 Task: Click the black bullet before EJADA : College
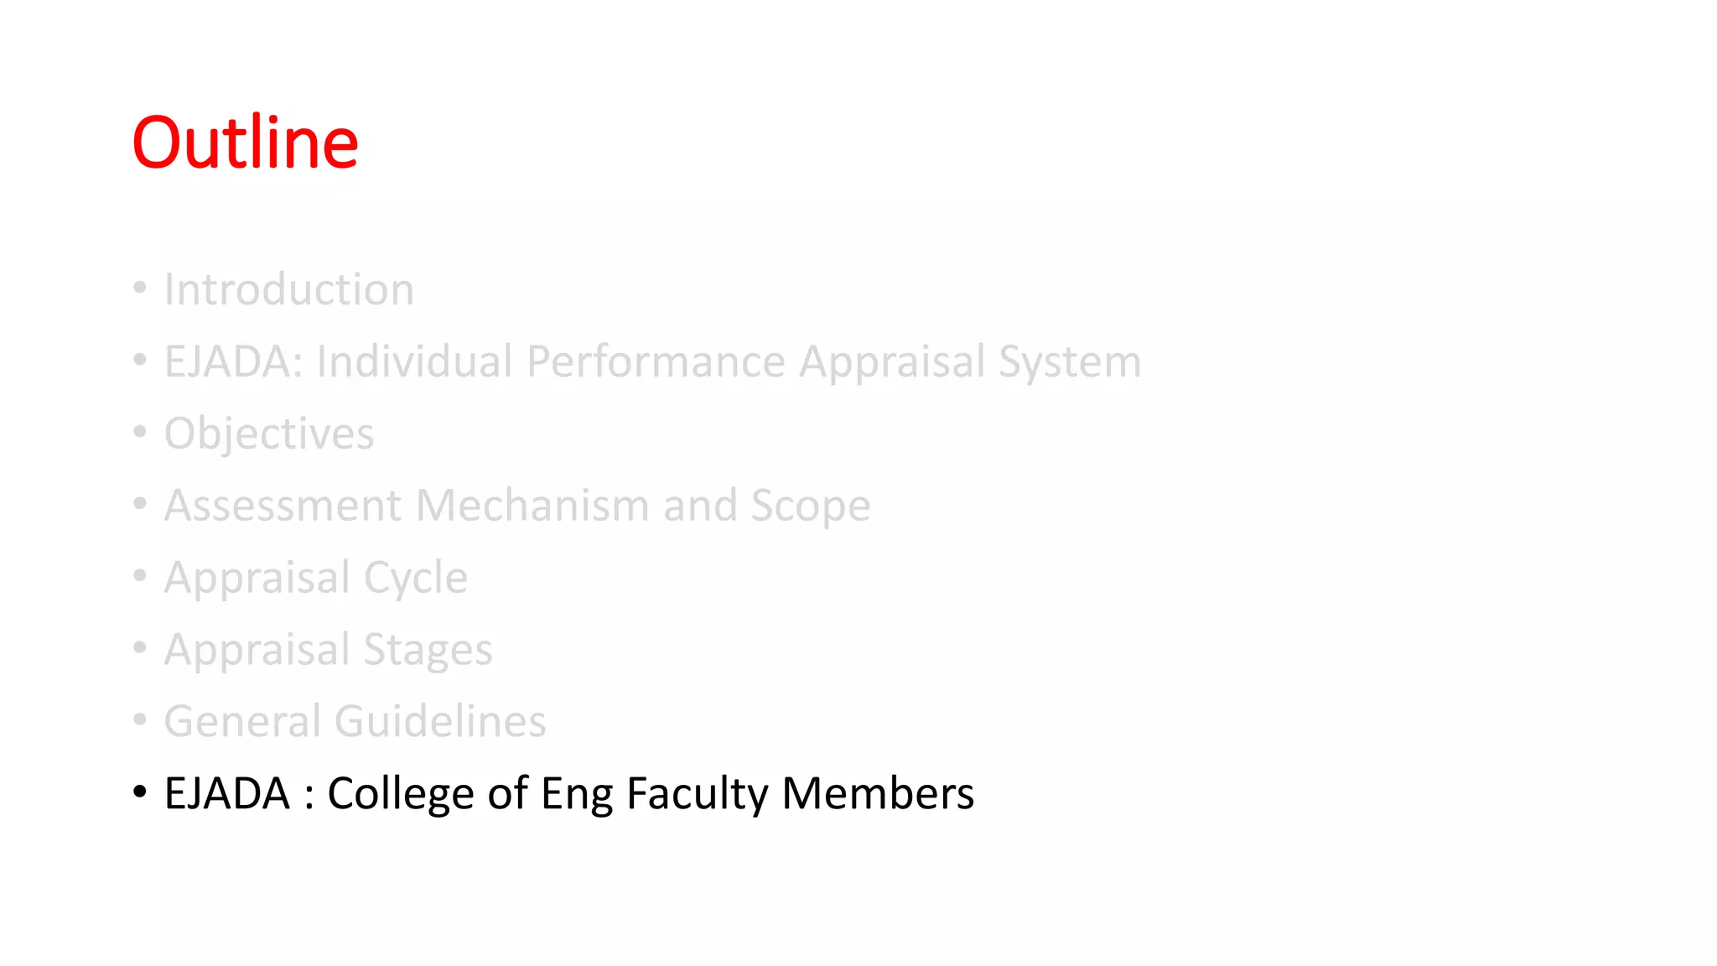point(140,792)
